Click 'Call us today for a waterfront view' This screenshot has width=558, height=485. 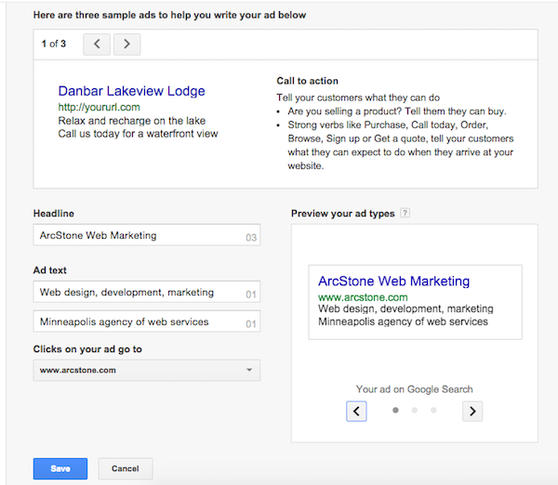[x=138, y=134]
